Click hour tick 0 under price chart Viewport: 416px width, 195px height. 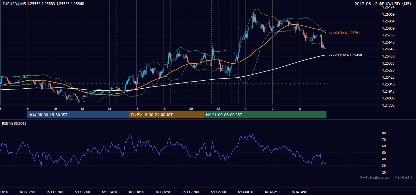point(245,109)
